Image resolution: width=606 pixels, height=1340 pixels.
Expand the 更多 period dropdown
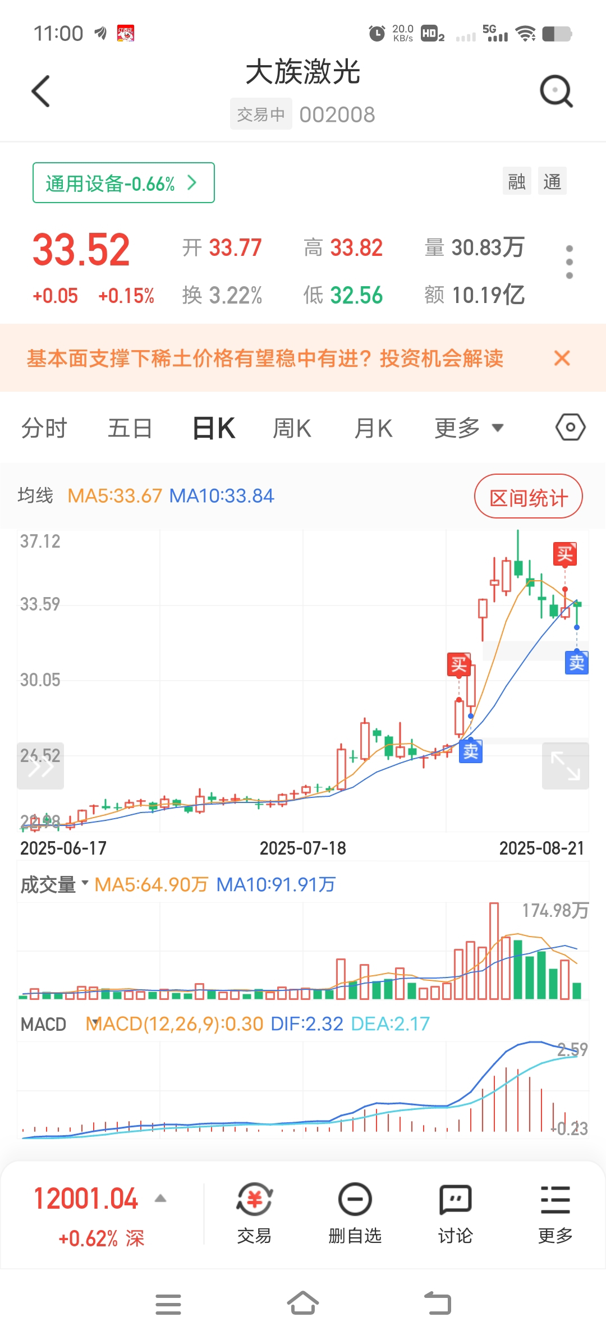469,428
